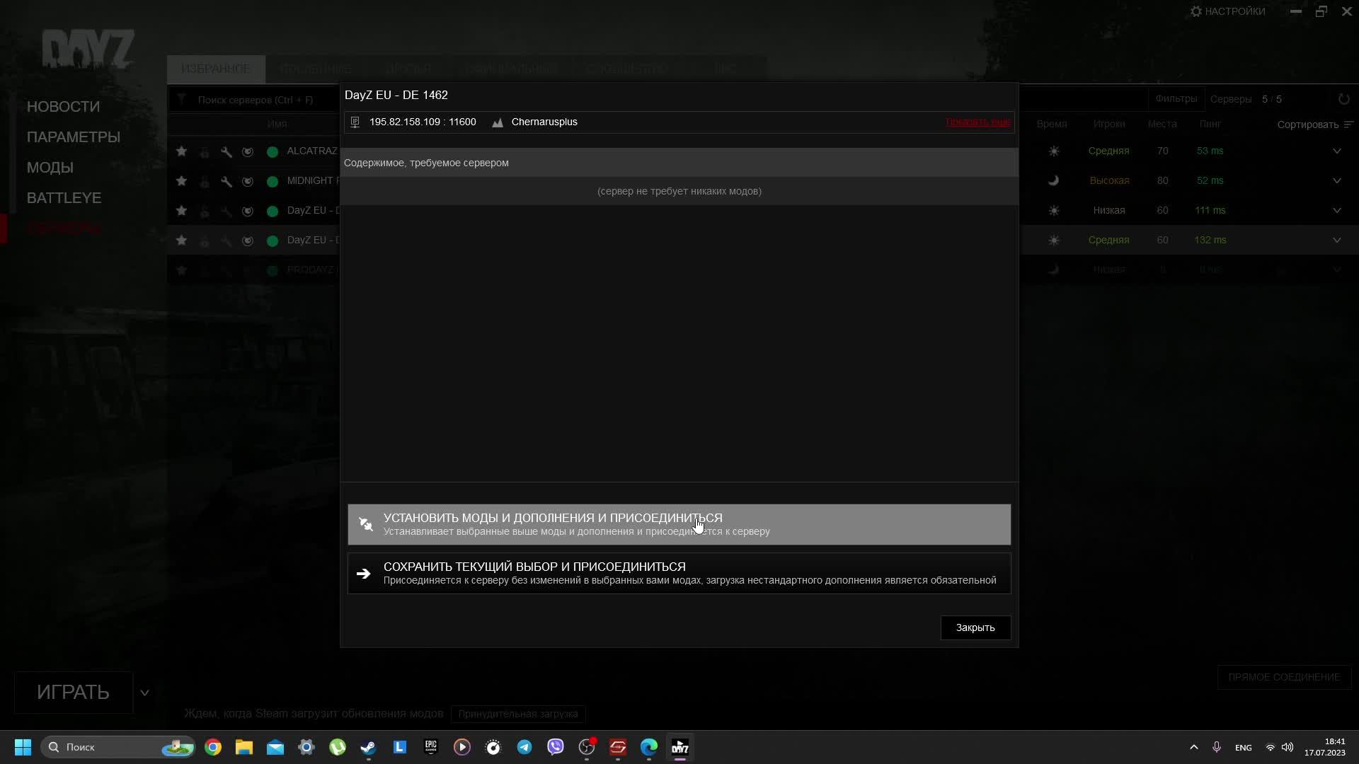
Task: Select the wrench icon on MIDNIGHT server row
Action: pyautogui.click(x=225, y=181)
